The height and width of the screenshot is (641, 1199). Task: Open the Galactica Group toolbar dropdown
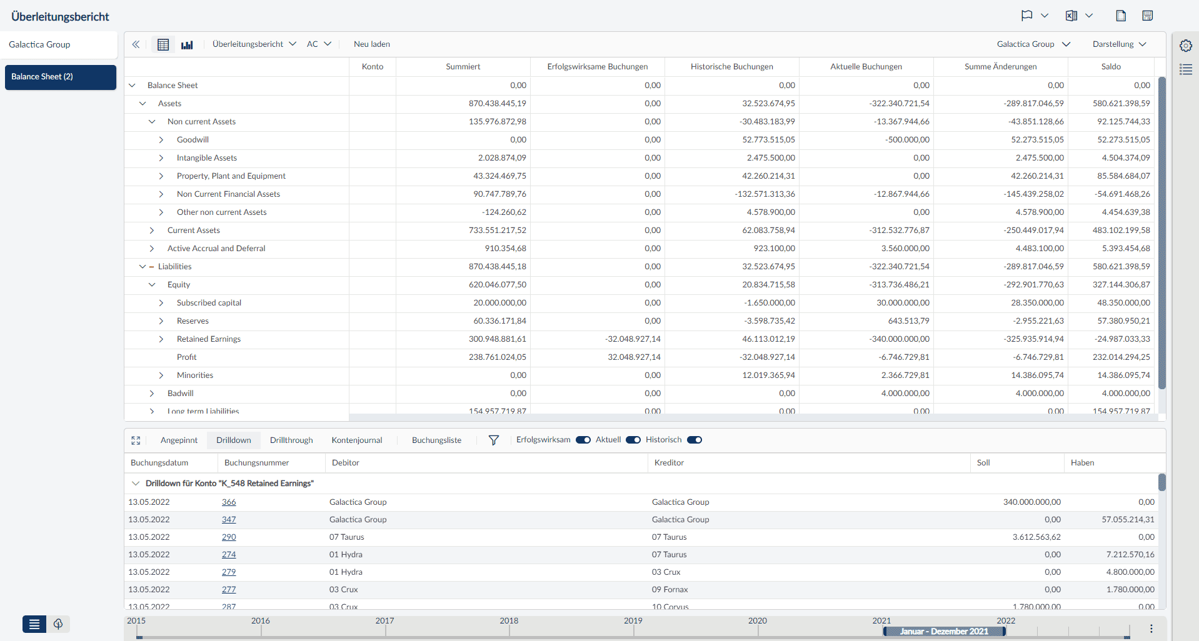1034,44
